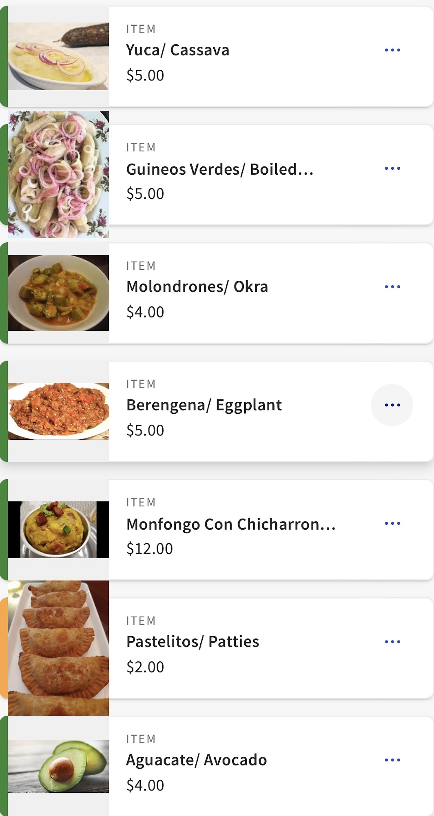Viewport: 434px width, 816px height.
Task: Select the Guineos Verdes dish photo
Action: pyautogui.click(x=58, y=175)
